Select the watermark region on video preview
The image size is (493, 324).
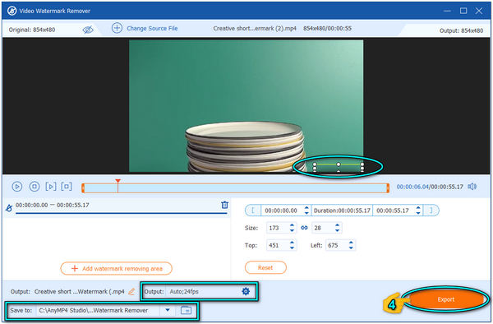[339, 168]
